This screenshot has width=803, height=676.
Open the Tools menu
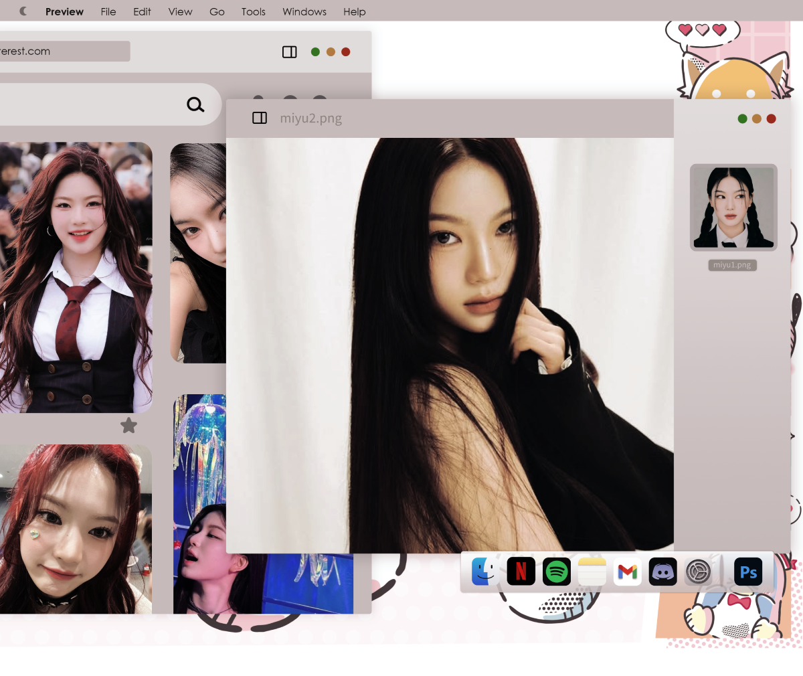tap(254, 11)
